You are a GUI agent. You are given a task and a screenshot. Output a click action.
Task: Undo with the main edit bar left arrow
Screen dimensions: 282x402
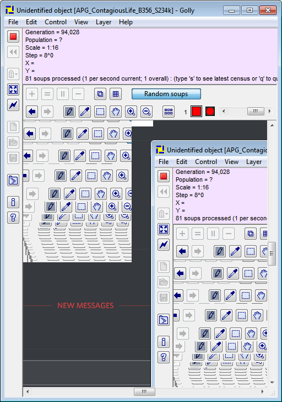tap(32, 112)
